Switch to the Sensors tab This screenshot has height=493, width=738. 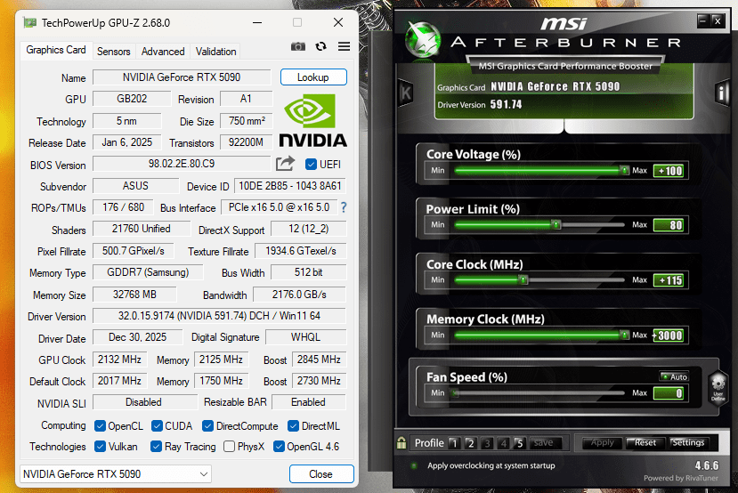[113, 52]
